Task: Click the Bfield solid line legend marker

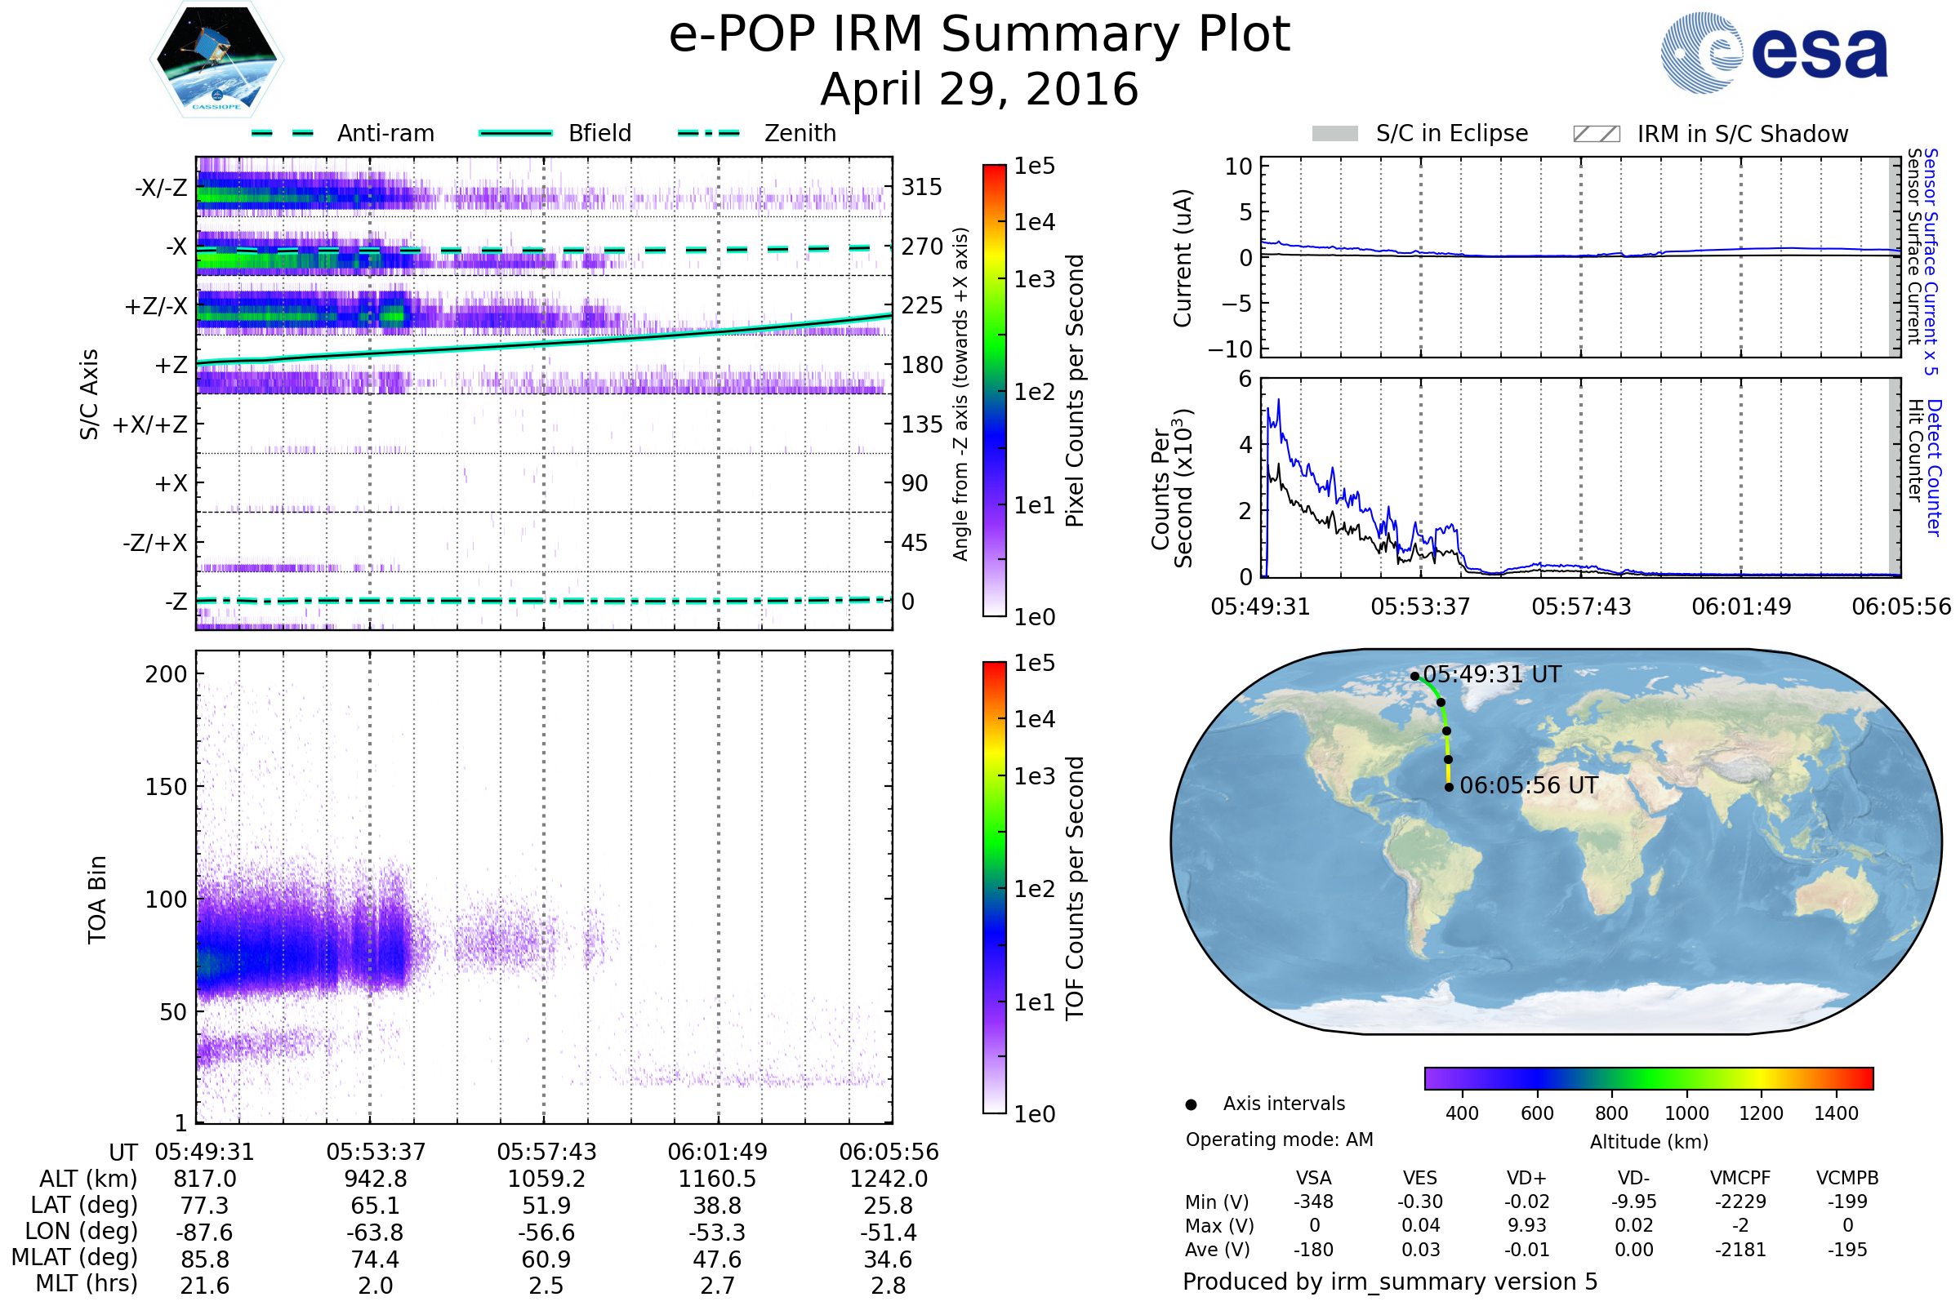Action: tap(515, 133)
